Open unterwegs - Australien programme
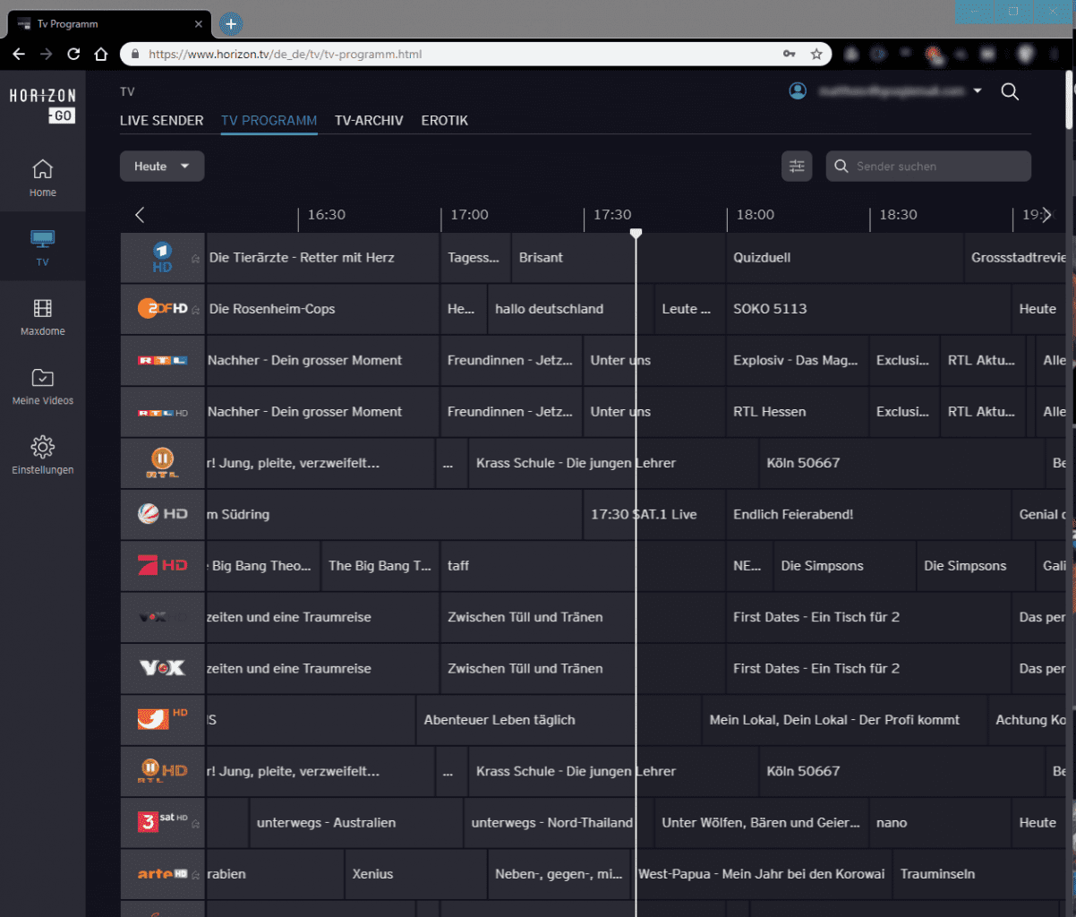The image size is (1076, 917). click(355, 822)
